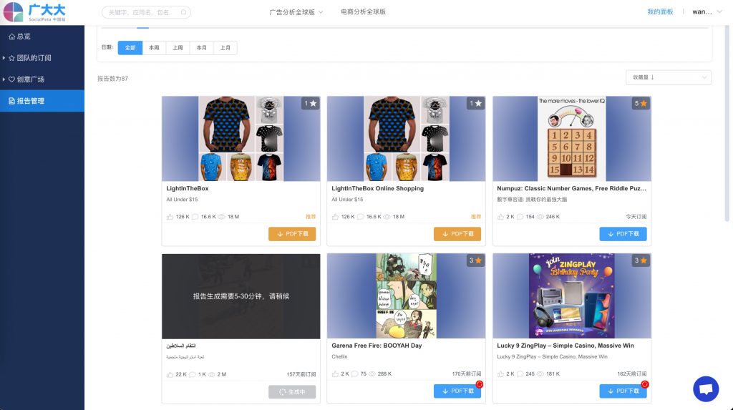Open the Garena Free Fire: BOOYAH Day title

377,346
